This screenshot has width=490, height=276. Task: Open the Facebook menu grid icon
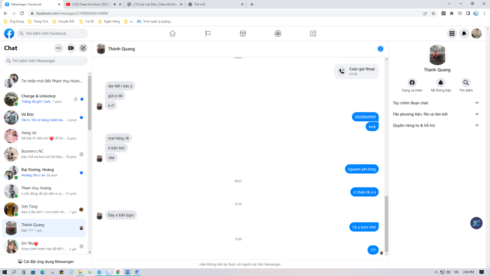[451, 34]
